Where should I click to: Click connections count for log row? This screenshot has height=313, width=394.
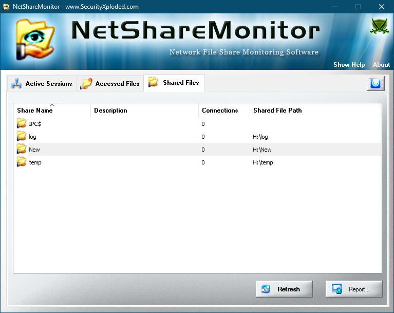pos(203,137)
